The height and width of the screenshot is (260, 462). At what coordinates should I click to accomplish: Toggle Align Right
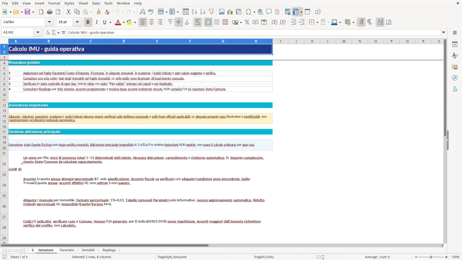(x=160, y=22)
